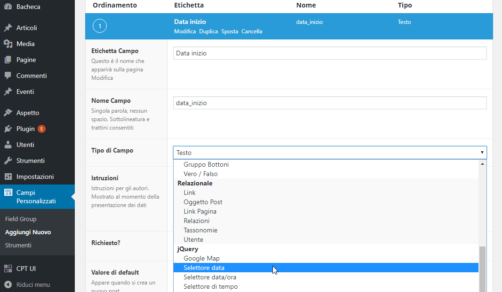Open the Plugin menu item
502x292 pixels.
(x=25, y=129)
